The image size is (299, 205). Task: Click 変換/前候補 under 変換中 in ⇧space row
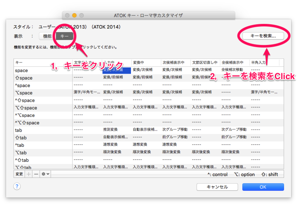(142, 77)
